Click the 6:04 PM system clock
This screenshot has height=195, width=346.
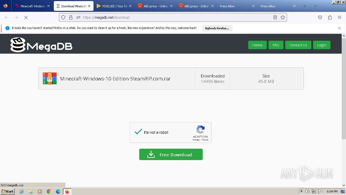(332, 191)
